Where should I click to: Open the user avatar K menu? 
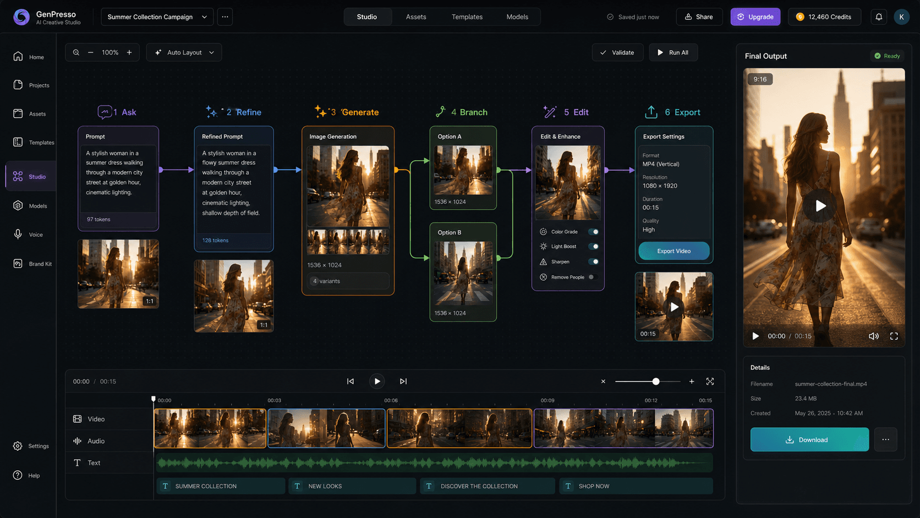(901, 17)
